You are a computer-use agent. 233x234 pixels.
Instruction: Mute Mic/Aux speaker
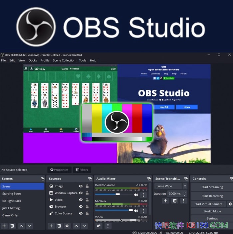136,211
